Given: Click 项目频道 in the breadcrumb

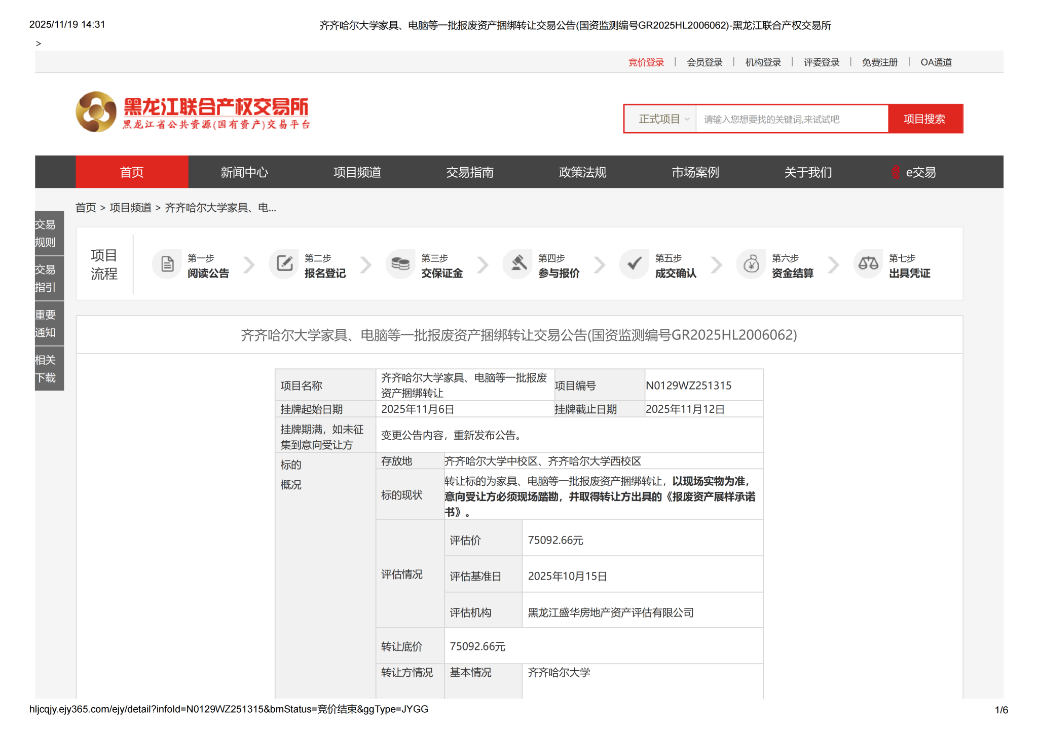Looking at the screenshot, I should (x=130, y=208).
